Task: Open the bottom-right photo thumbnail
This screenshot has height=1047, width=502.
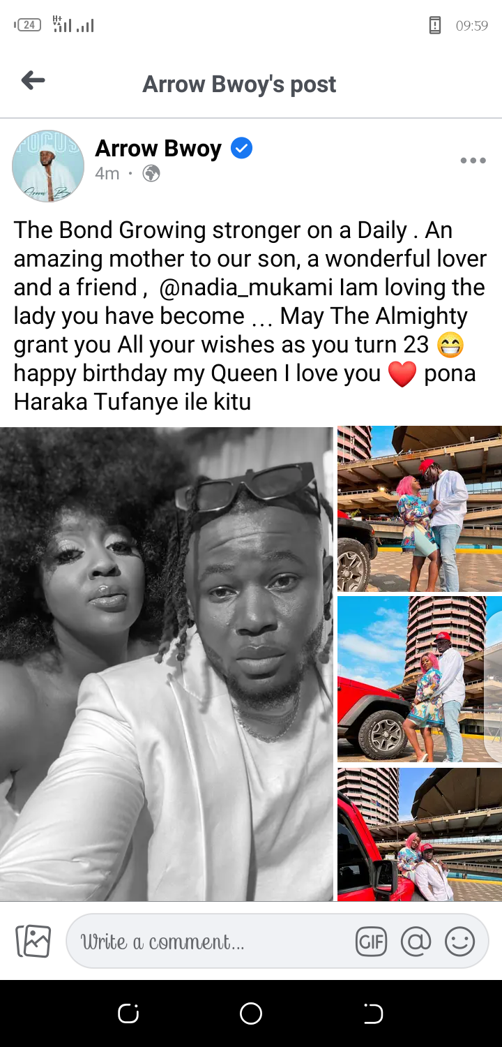Action: (420, 834)
